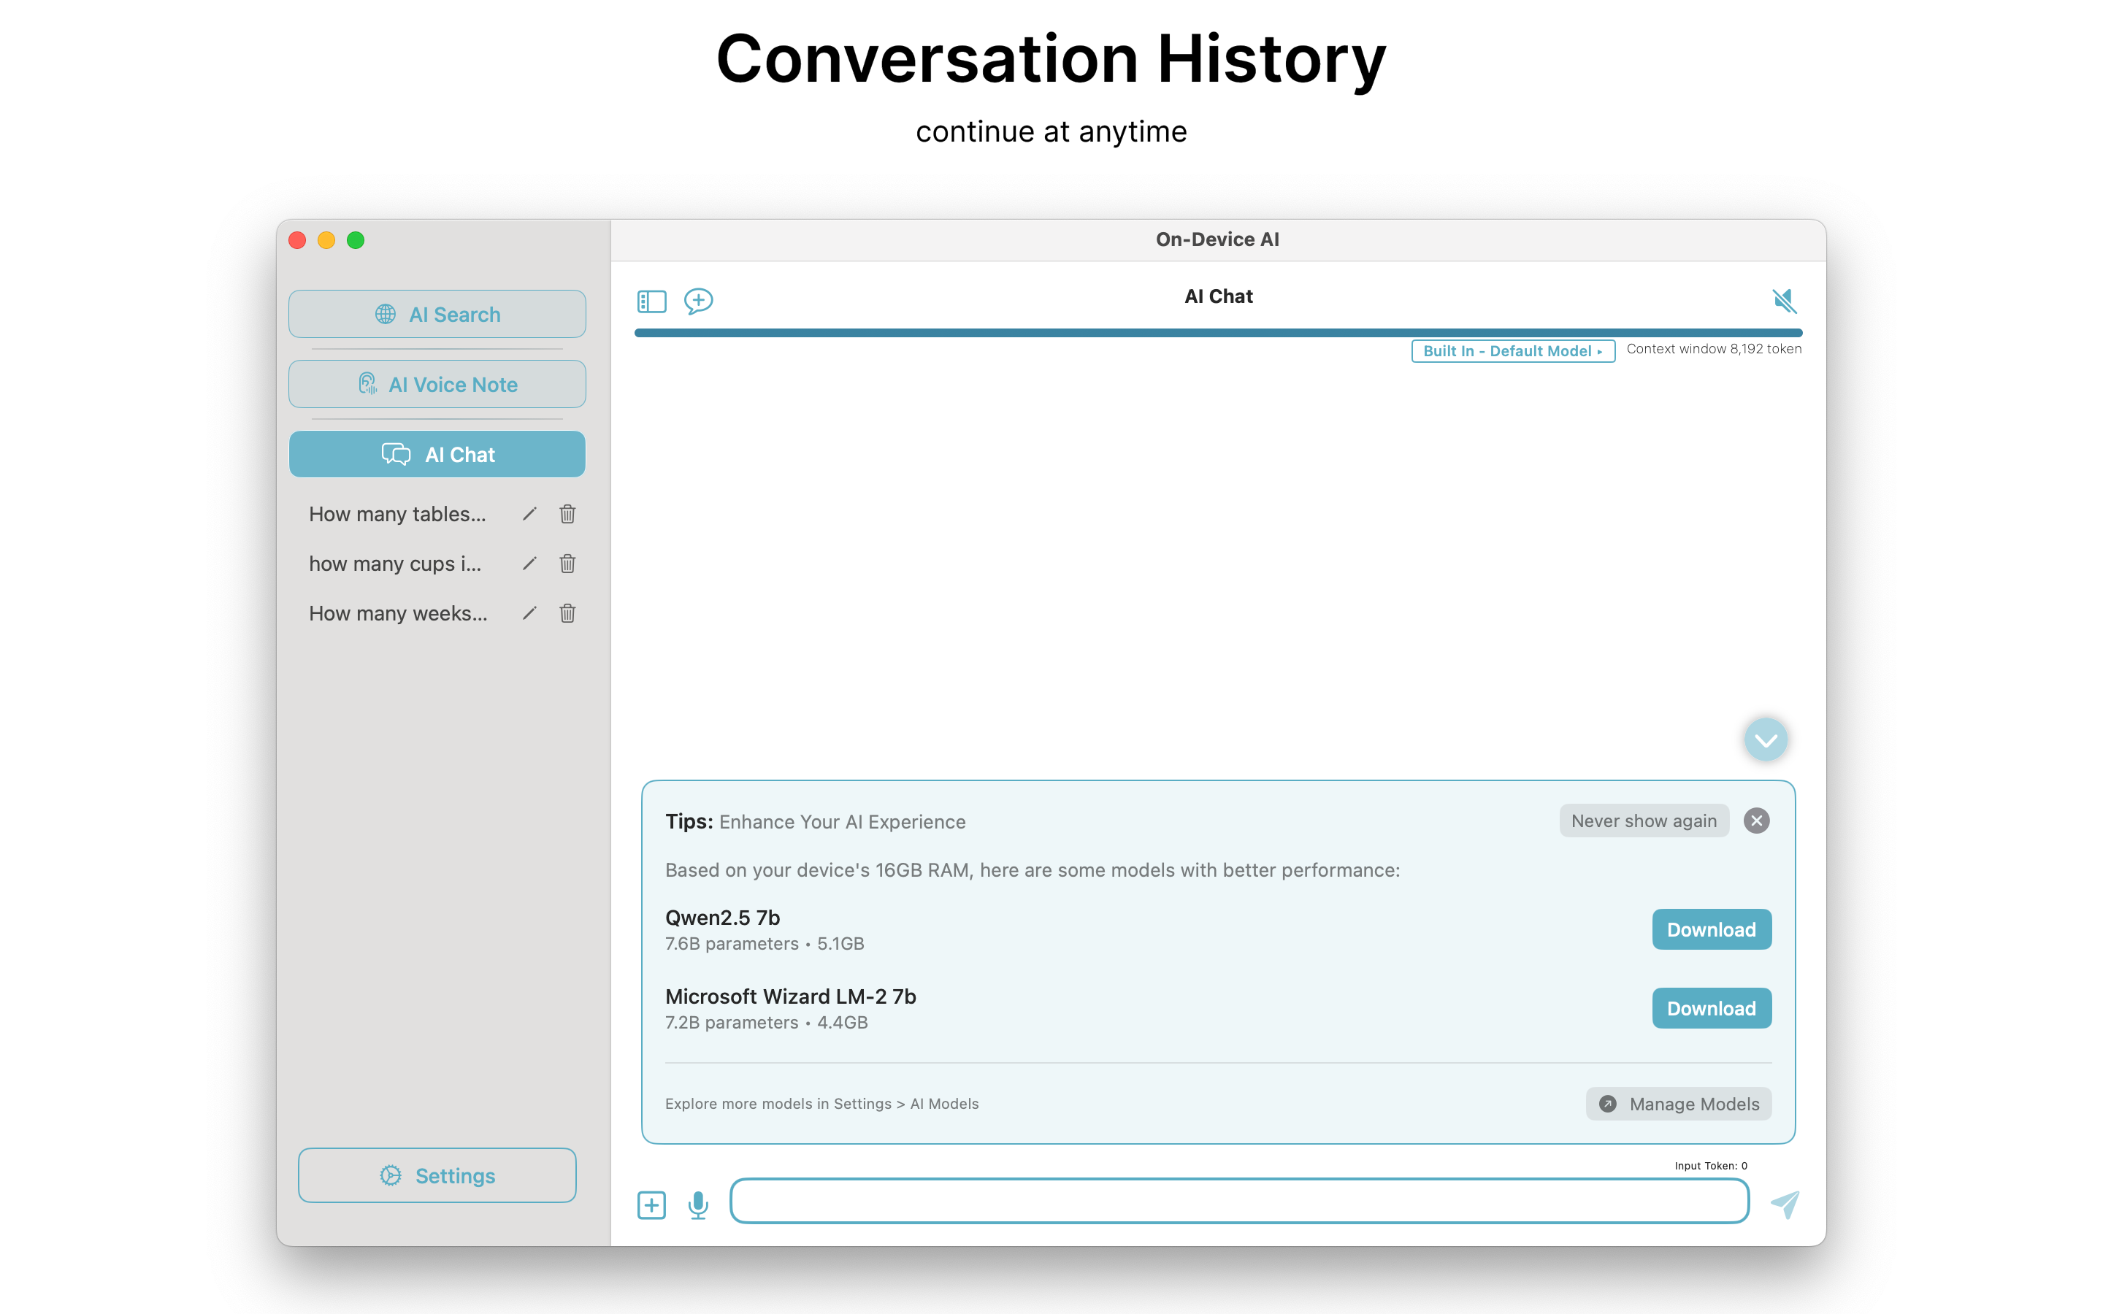Click the context usage progress bar
Screen dimensions: 2103x1314
(1217, 333)
